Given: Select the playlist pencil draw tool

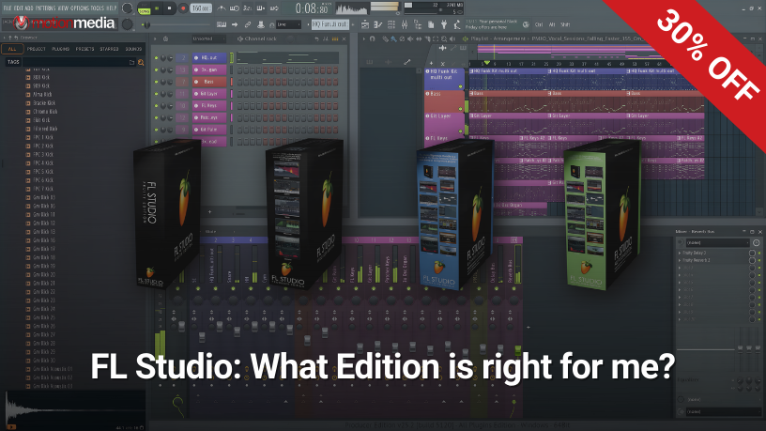Looking at the screenshot, I should (x=386, y=38).
